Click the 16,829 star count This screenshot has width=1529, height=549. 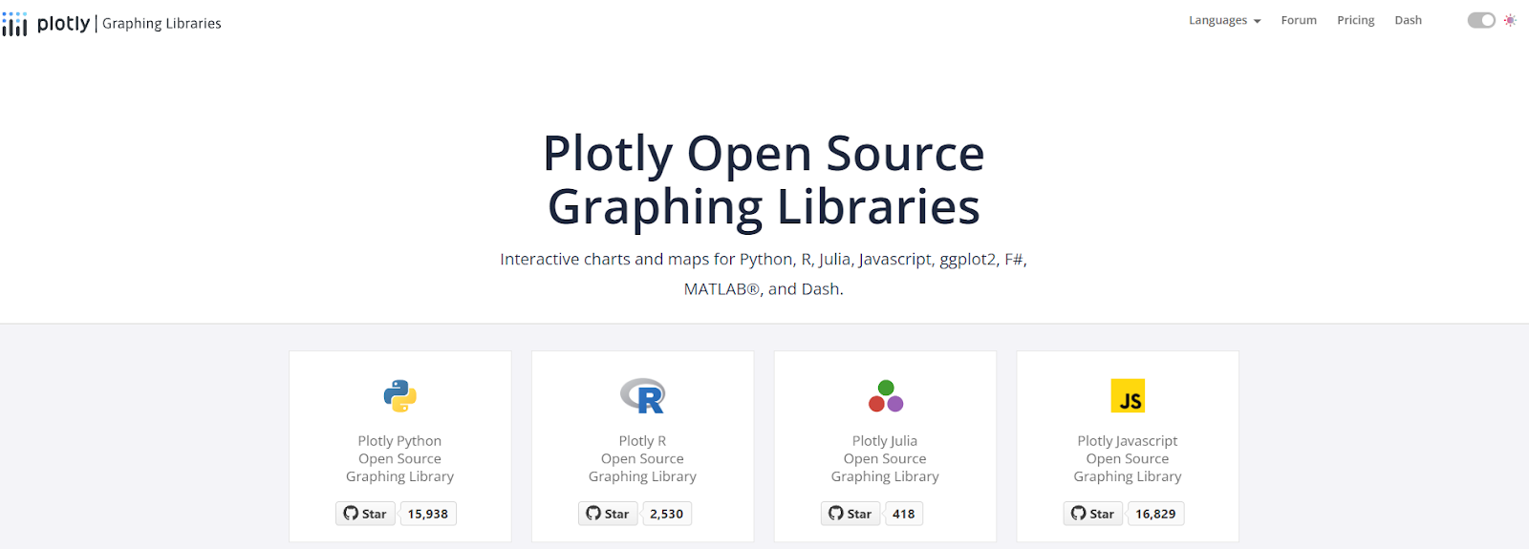point(1155,514)
